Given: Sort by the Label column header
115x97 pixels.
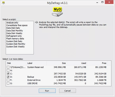Looking at the screenshot, I should tap(37, 63).
